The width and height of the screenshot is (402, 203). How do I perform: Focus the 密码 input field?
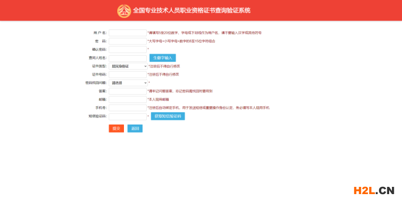point(128,41)
